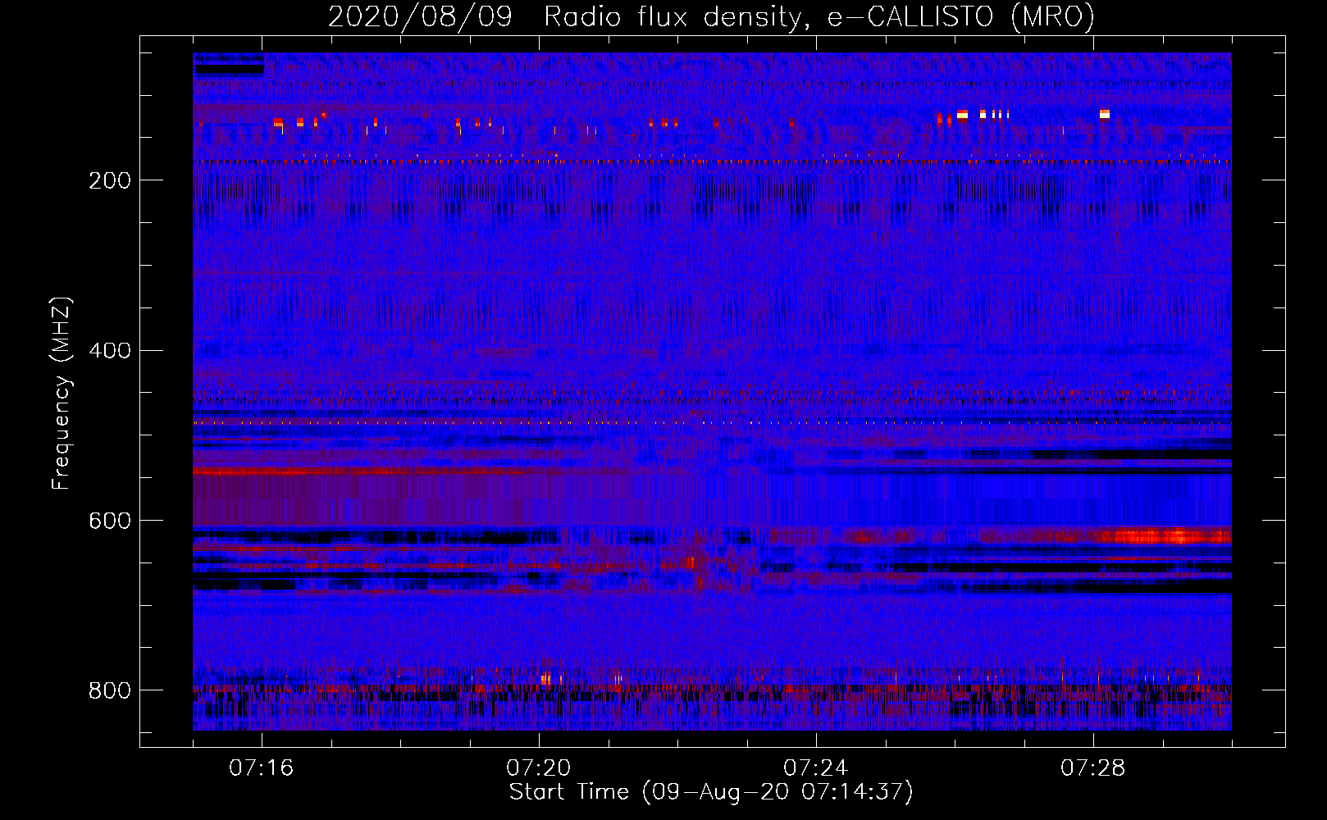Click the 200 frequency tick label
Image resolution: width=1327 pixels, height=820 pixels.
pyautogui.click(x=109, y=180)
